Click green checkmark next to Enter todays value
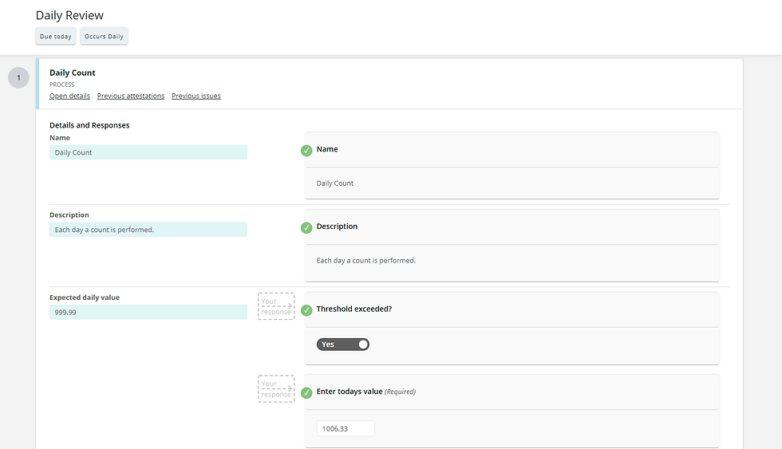782x449 pixels. click(306, 392)
